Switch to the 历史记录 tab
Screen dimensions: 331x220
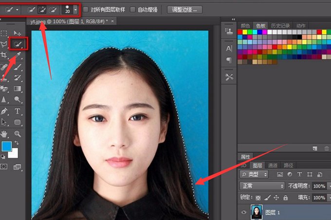280,26
